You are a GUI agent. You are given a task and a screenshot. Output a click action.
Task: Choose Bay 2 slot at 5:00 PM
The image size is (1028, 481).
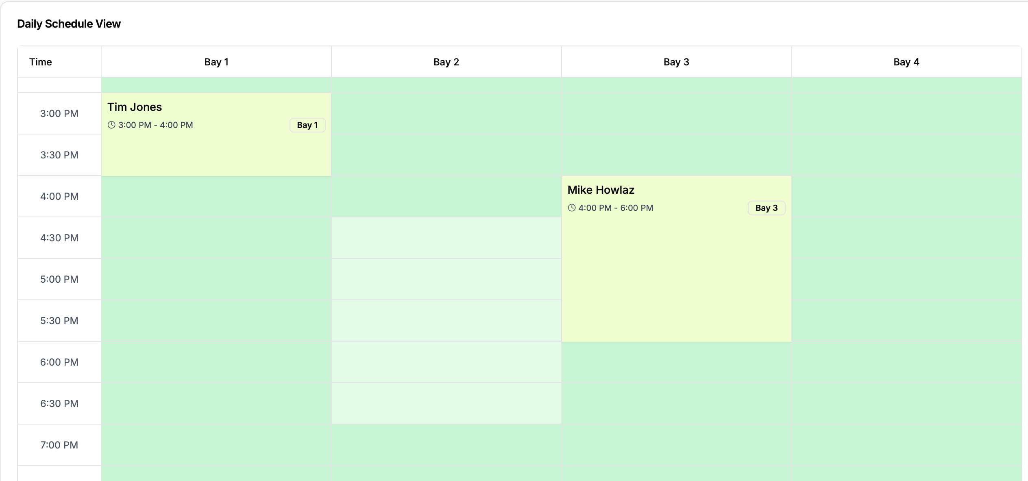(446, 279)
